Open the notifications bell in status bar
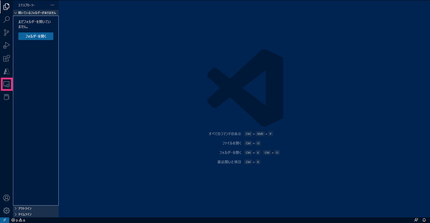The height and width of the screenshot is (223, 430). (x=424, y=220)
